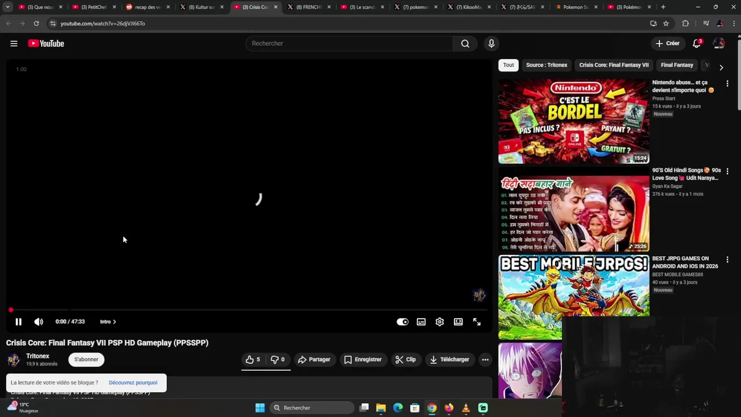
Task: Enter fullscreen mode
Action: (477, 322)
